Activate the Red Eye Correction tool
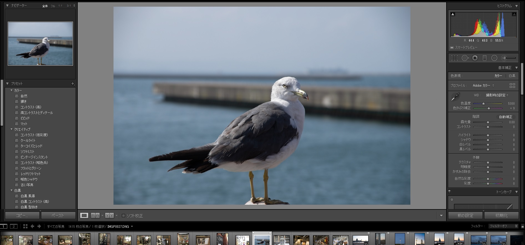The height and width of the screenshot is (245, 525). 475,58
